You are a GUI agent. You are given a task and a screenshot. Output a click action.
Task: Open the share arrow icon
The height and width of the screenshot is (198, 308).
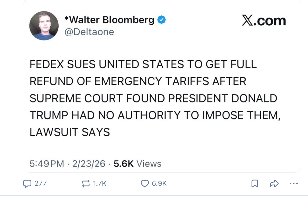tap(274, 184)
